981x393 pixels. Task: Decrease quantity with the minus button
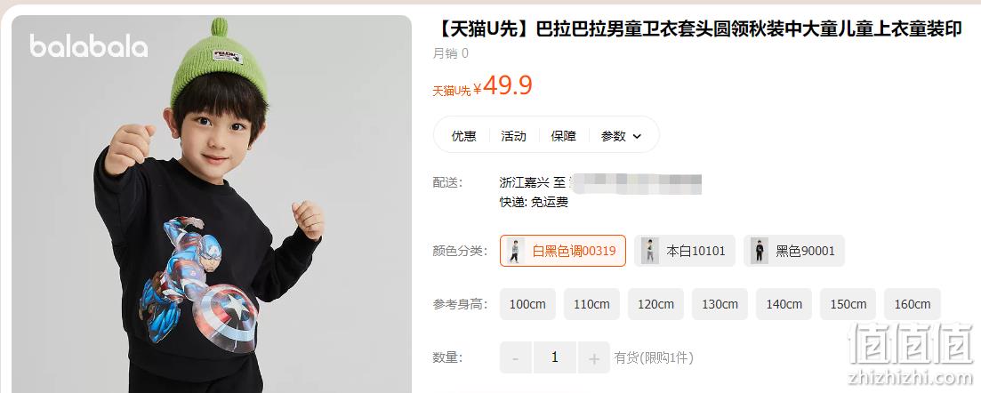[x=516, y=358]
